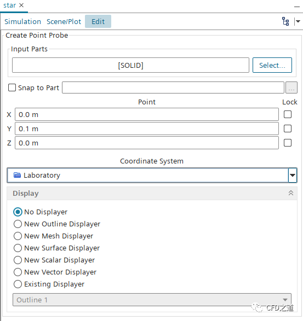Click the Laboratory folder icon
This screenshot has width=303, height=321.
17,175
